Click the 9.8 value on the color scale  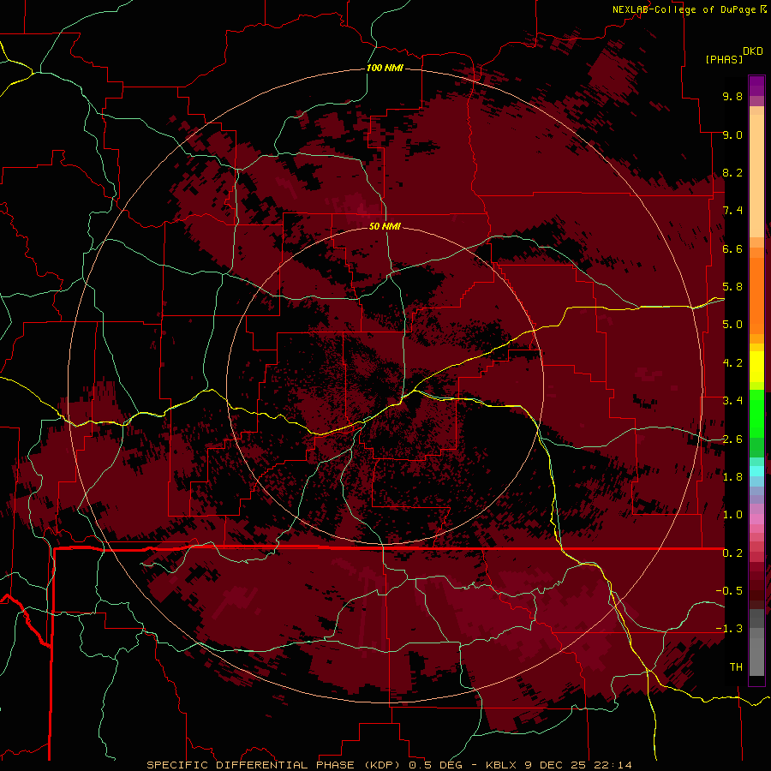pyautogui.click(x=732, y=96)
